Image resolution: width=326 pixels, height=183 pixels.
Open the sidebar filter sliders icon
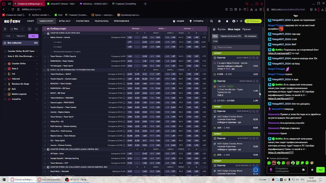[x=5, y=29]
